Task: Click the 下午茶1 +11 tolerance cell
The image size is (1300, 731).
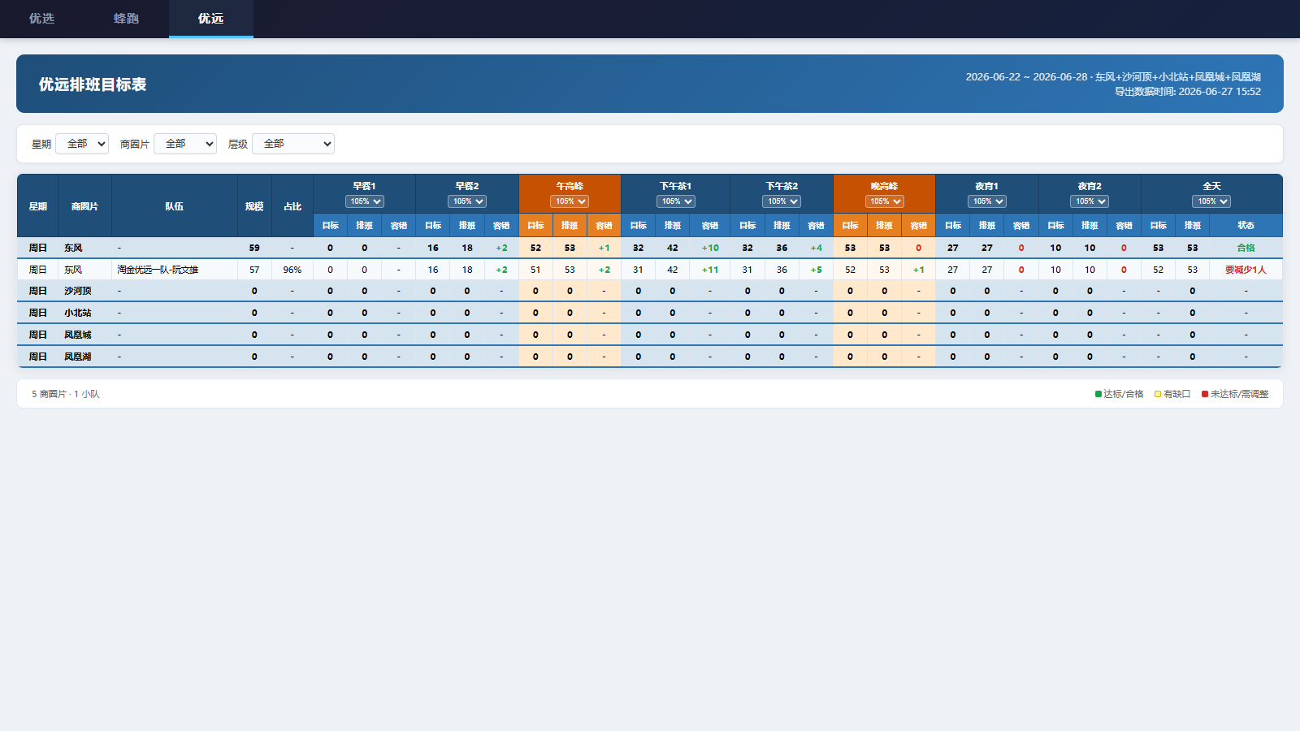Action: click(710, 270)
